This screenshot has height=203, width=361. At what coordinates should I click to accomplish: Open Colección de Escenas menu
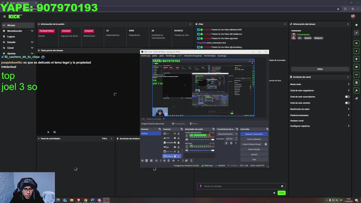pos(193,56)
